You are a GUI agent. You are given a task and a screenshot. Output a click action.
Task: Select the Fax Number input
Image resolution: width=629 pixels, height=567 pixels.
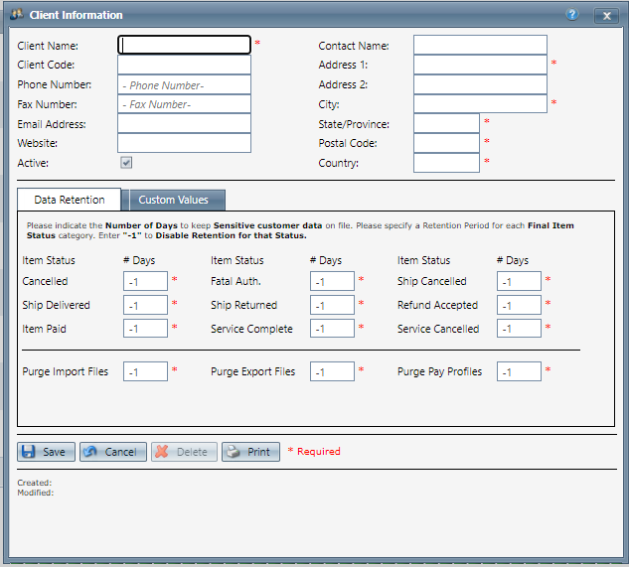(184, 104)
